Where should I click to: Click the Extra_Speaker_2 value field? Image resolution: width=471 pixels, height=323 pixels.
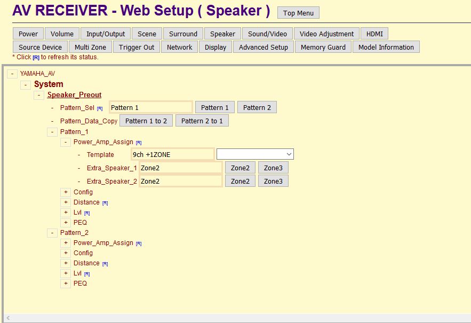(x=180, y=181)
